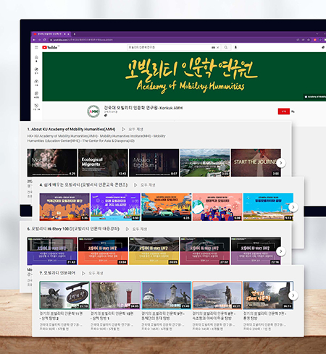
Task: Play all for playlist 4 education contents
Action: pyautogui.click(x=145, y=185)
